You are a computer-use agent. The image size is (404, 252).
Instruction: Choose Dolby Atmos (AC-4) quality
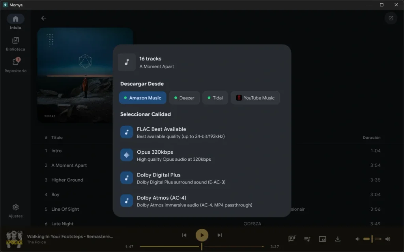click(202, 201)
